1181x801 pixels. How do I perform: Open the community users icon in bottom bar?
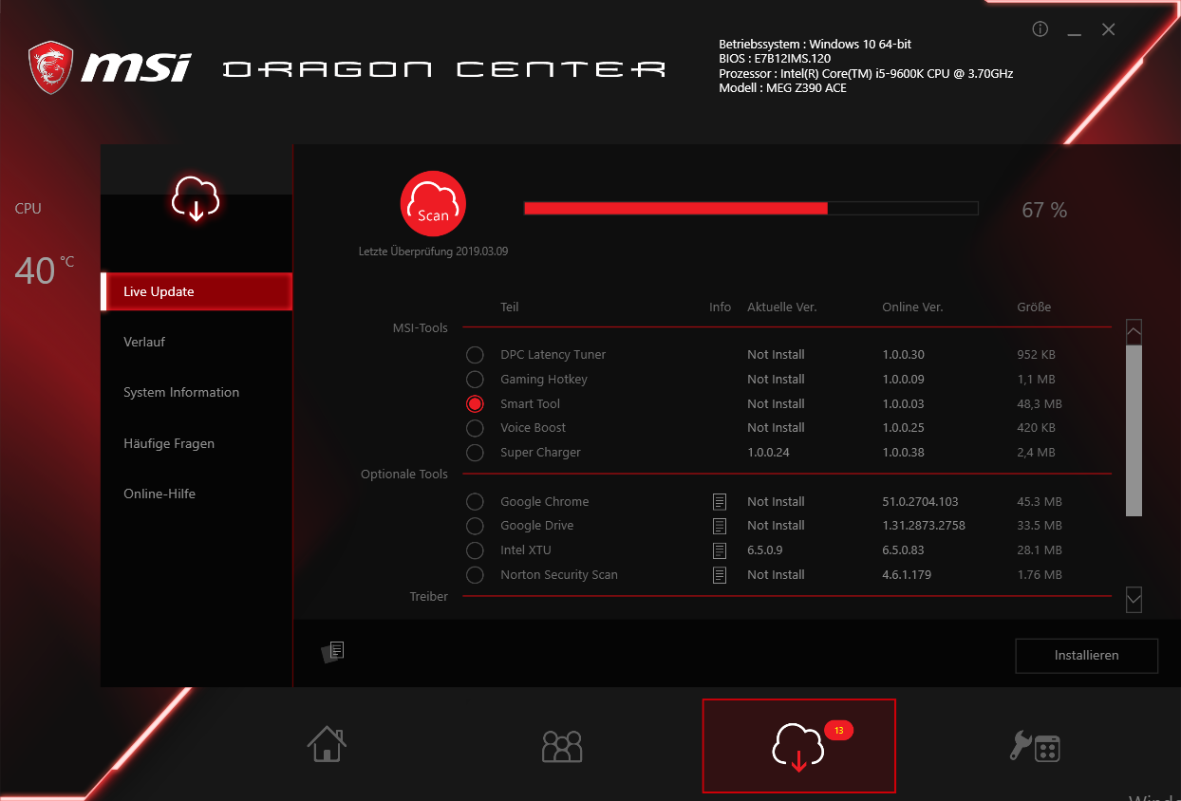[x=562, y=746]
